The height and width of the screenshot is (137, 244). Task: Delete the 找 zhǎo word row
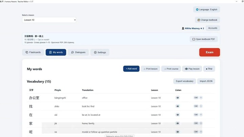coord(201,106)
